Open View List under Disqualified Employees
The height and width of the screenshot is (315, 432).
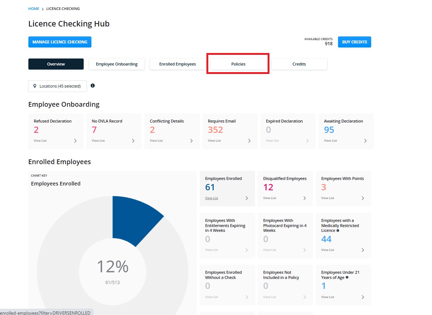269,198
